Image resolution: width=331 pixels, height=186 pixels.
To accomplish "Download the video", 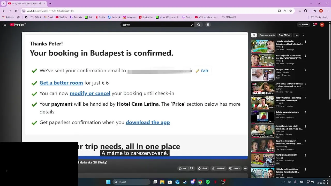I will point(218,168).
